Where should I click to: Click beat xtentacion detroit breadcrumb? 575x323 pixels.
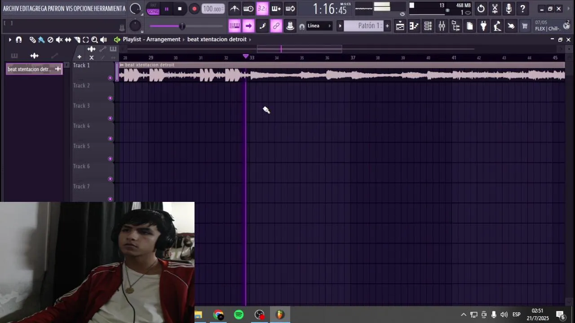click(217, 39)
